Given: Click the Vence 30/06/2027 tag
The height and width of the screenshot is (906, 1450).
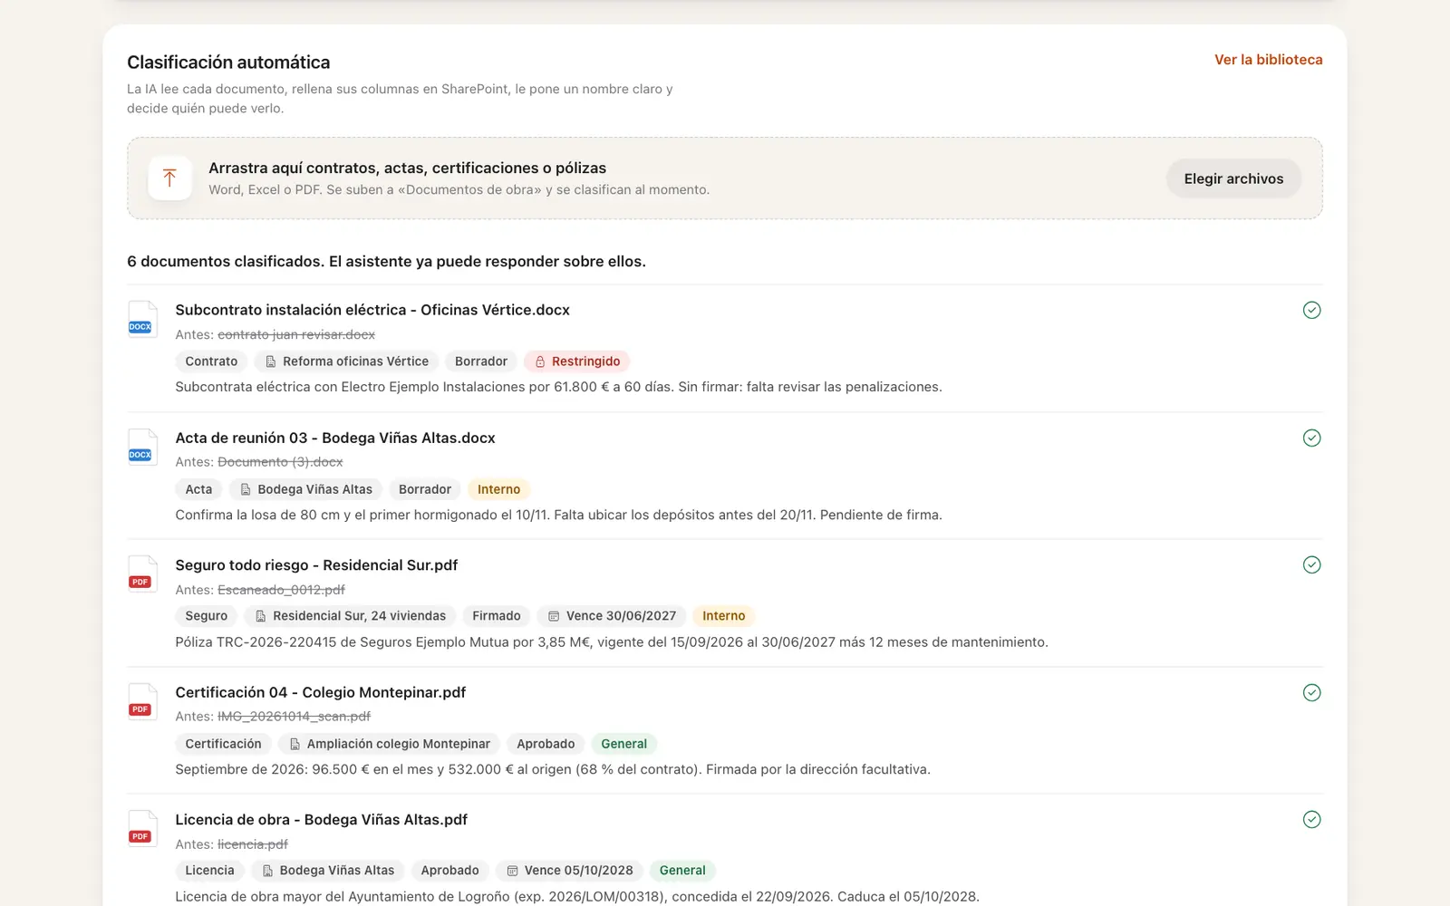Looking at the screenshot, I should pyautogui.click(x=612, y=616).
